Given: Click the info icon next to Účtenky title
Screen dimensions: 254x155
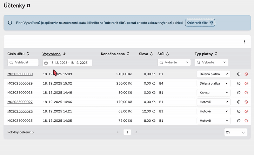Looking at the screenshot, I should pos(29,6).
